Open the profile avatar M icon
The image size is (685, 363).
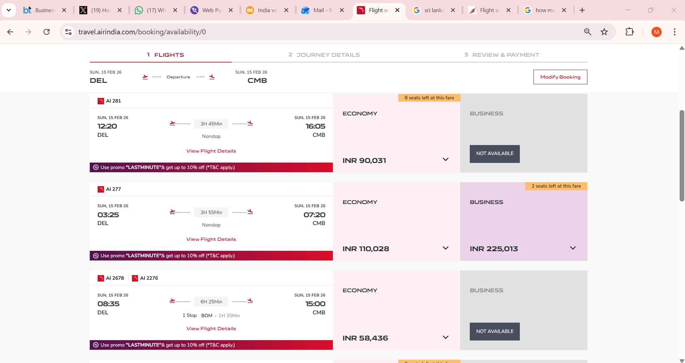656,32
